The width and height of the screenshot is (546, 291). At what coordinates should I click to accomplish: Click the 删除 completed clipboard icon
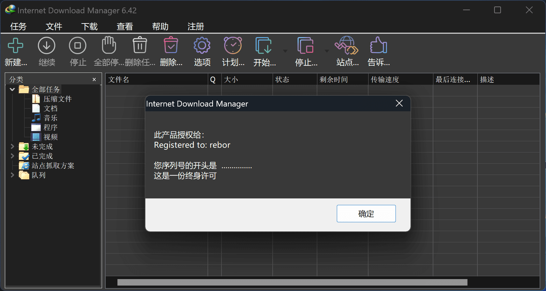pyautogui.click(x=171, y=45)
